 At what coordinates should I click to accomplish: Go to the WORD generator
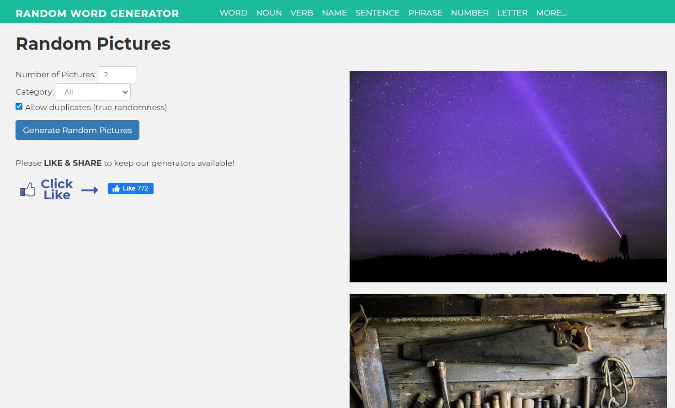(234, 13)
